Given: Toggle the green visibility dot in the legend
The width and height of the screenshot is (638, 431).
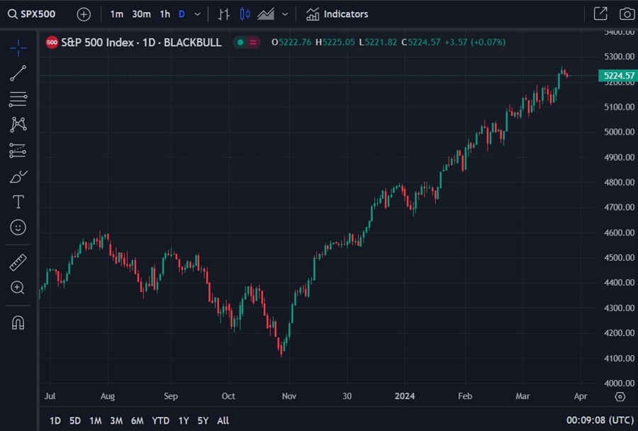Looking at the screenshot, I should click(240, 43).
